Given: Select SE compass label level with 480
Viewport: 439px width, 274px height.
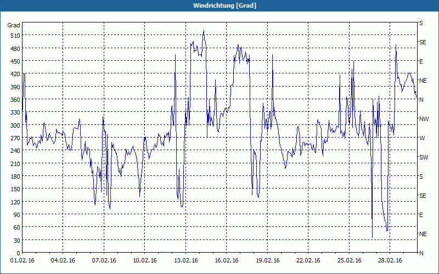Looking at the screenshot, I should pos(423,43).
